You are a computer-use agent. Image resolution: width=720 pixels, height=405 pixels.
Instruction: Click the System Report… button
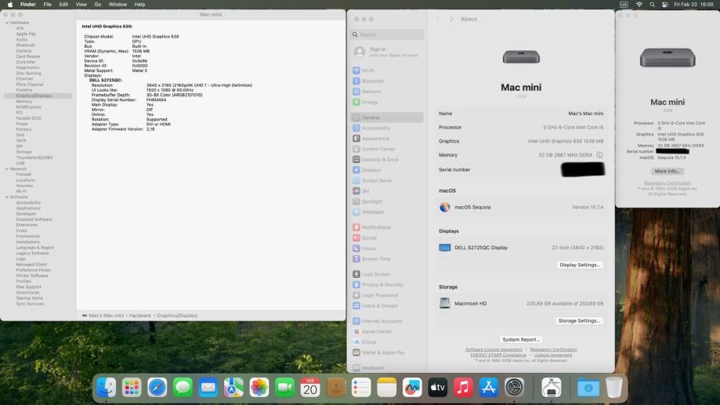coord(521,339)
